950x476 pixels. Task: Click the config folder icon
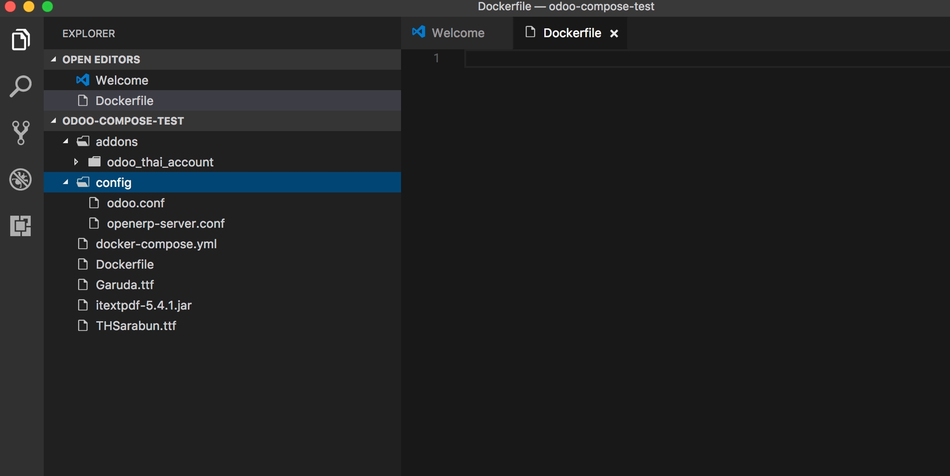83,182
